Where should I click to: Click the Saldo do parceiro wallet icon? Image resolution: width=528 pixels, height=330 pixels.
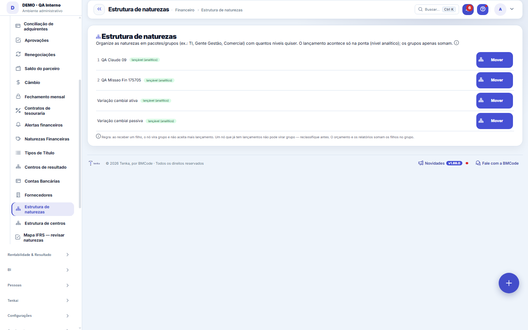coord(18,69)
